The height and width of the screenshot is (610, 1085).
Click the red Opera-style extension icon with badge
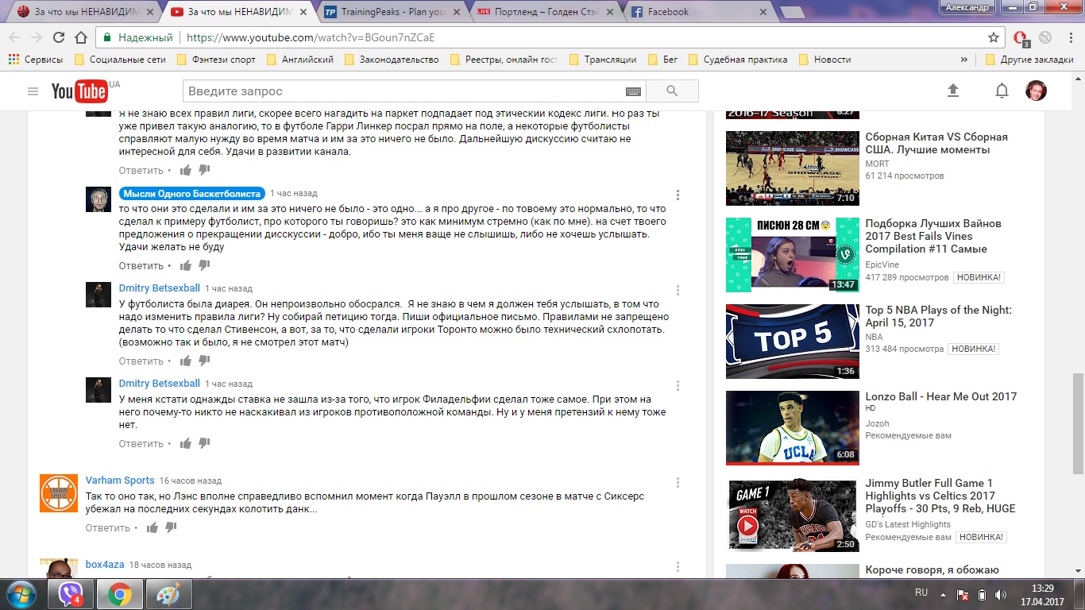click(x=1021, y=38)
